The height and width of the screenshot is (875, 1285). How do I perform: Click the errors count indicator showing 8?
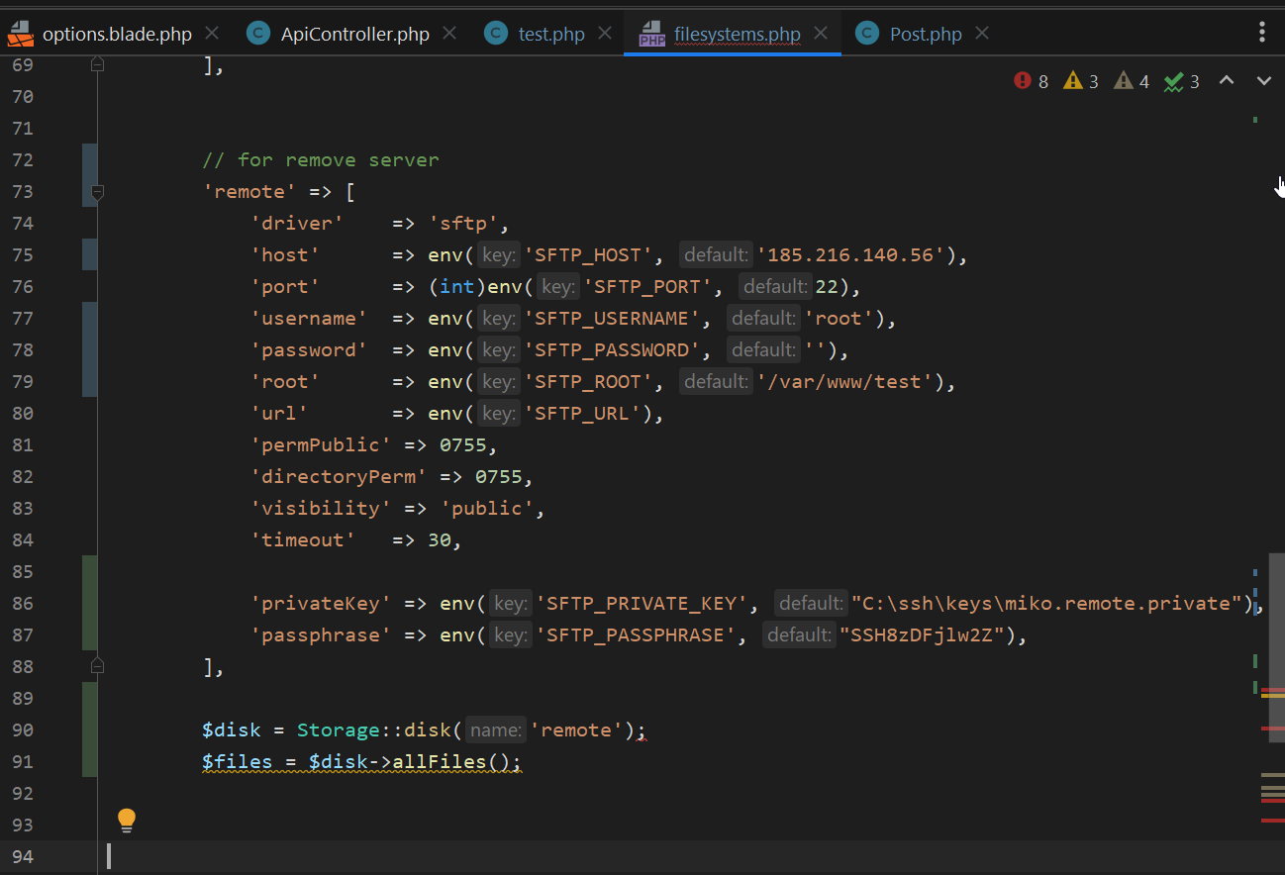[x=1032, y=81]
